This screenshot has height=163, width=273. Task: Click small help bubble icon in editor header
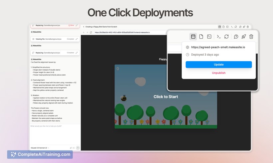240,27
